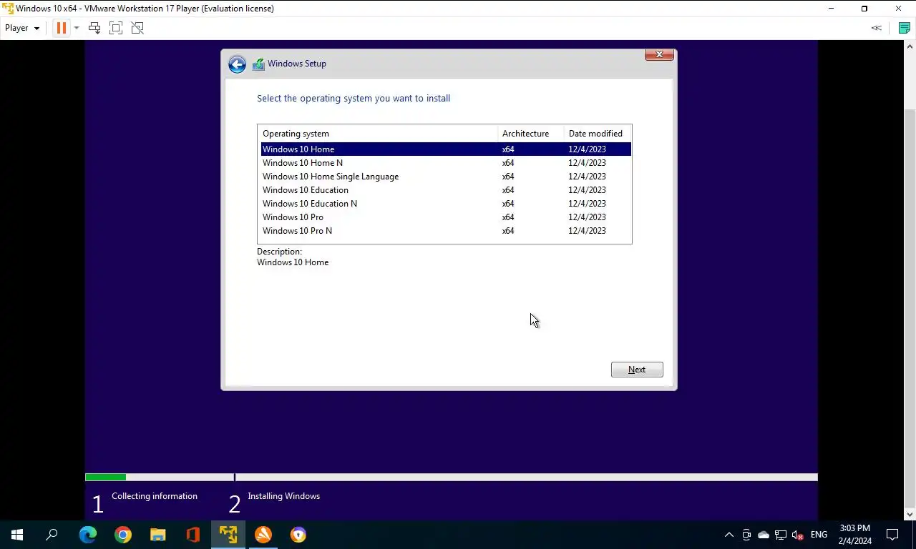Select Windows 10 Home N

446,163
